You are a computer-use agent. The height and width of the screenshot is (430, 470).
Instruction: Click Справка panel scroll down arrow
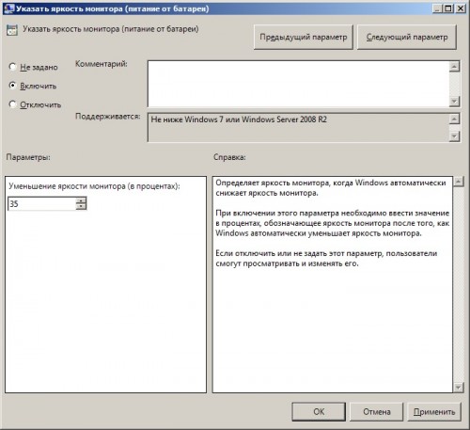coord(459,388)
